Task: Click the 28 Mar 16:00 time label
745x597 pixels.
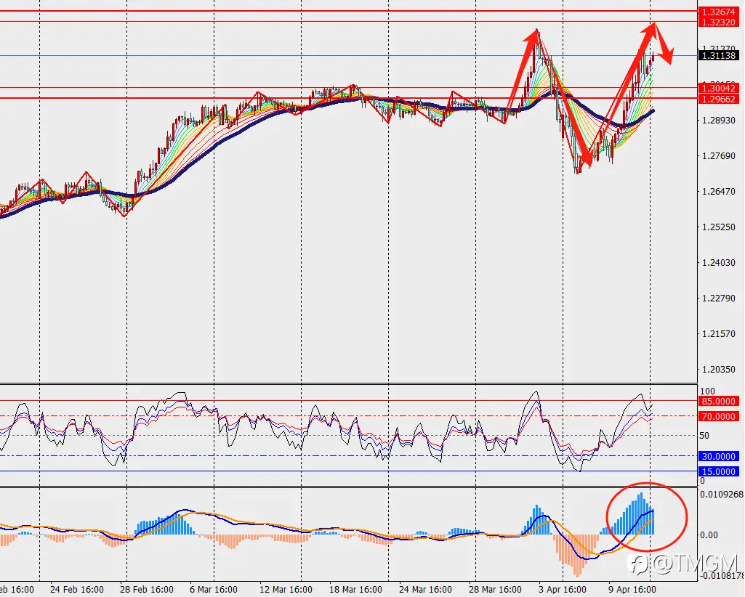Action: click(496, 590)
